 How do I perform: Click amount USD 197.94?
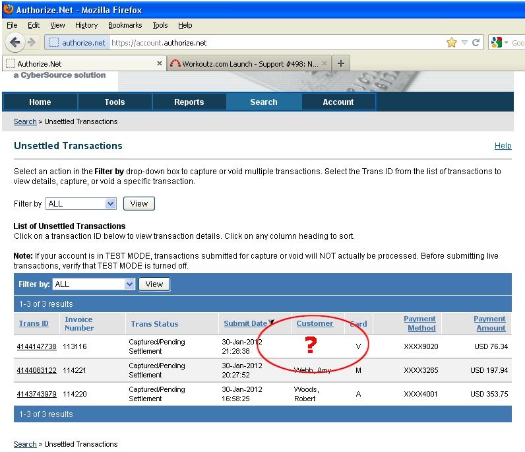tap(489, 370)
